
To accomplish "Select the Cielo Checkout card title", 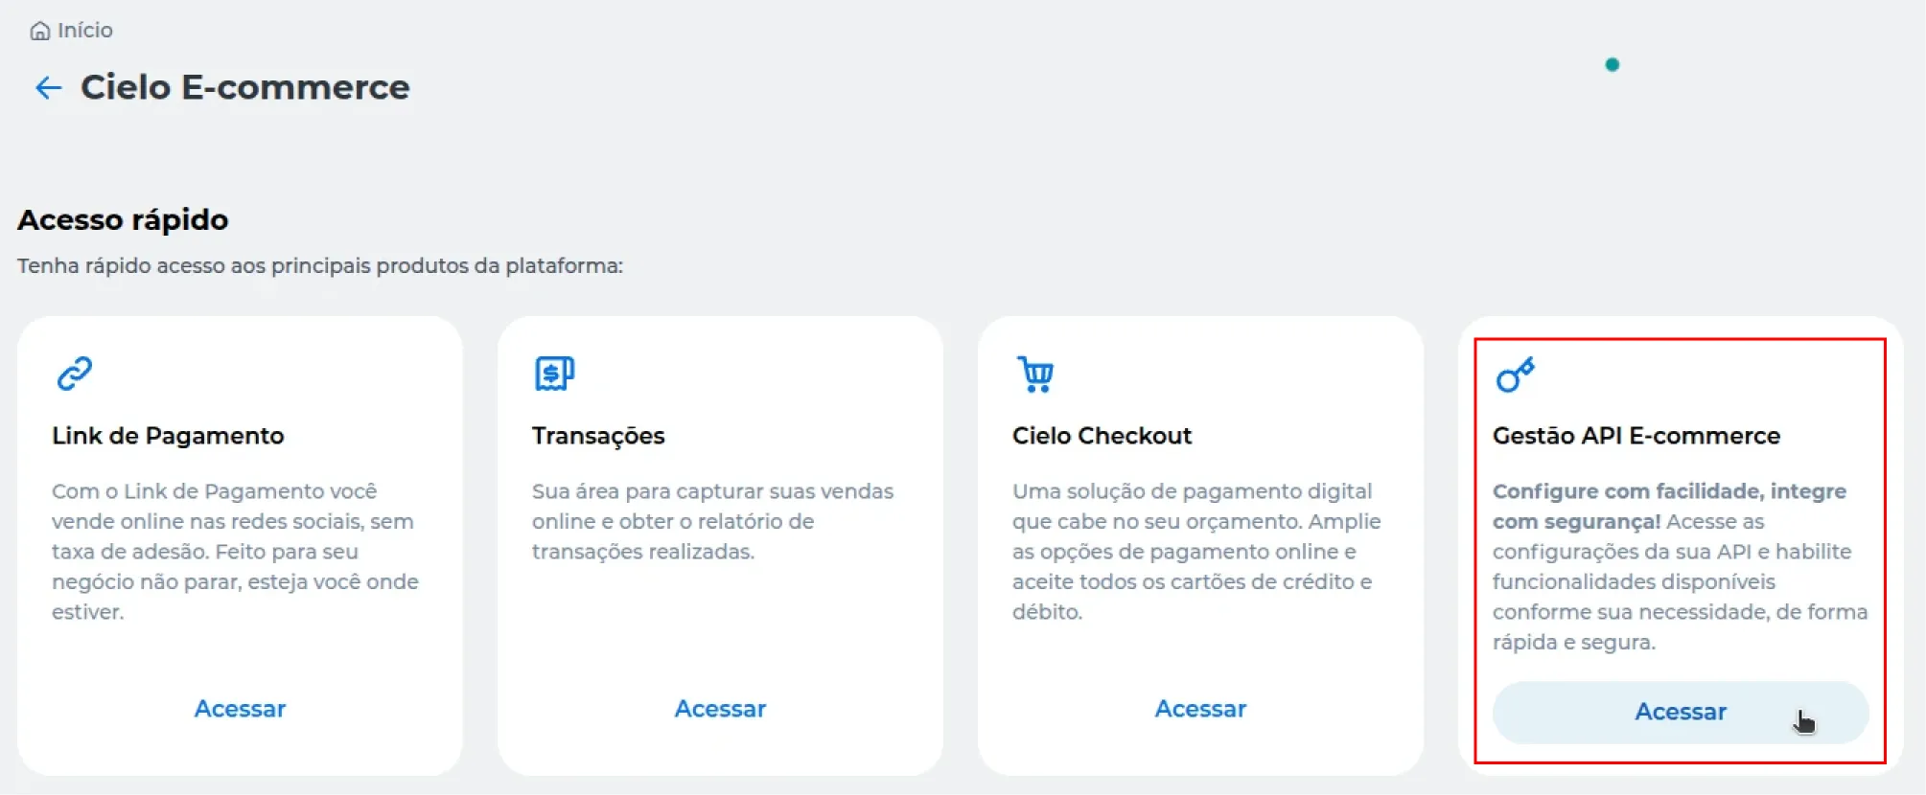I will [x=1102, y=436].
